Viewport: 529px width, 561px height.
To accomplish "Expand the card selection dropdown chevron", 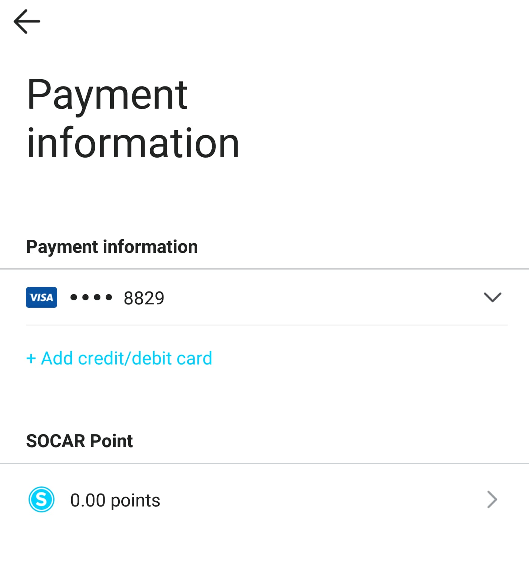I will pyautogui.click(x=493, y=297).
